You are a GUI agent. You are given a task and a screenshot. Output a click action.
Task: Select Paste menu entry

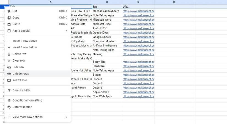coord(38,24)
